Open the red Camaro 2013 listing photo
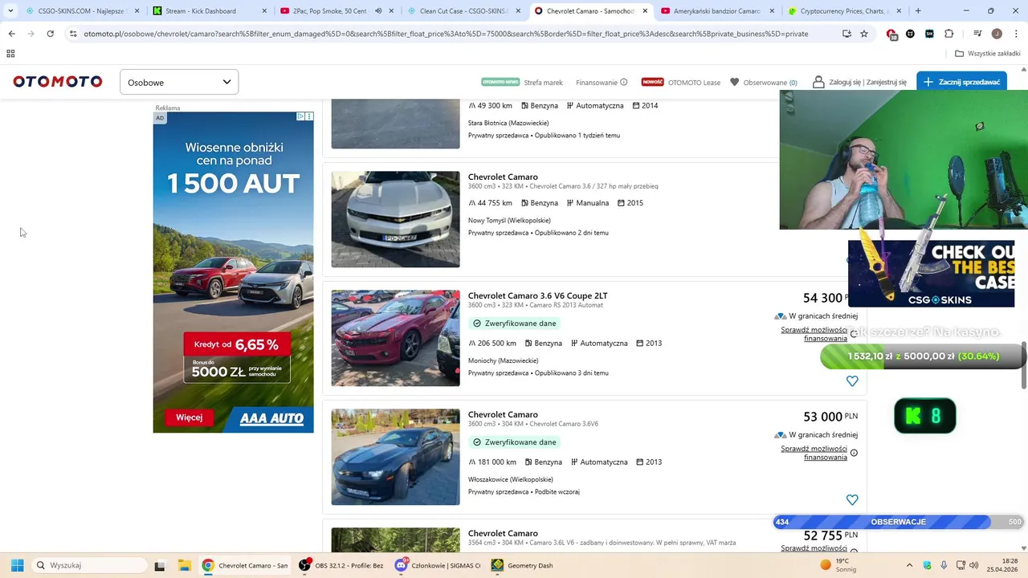This screenshot has width=1028, height=578. (395, 338)
